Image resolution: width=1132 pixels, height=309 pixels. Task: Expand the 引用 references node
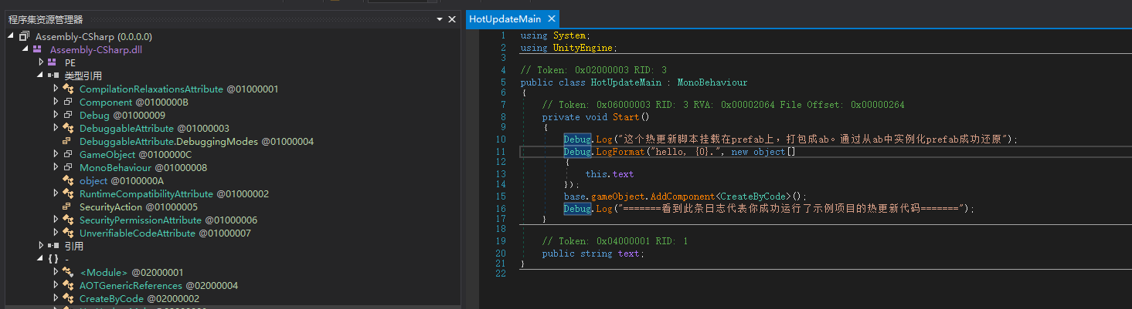click(x=41, y=246)
